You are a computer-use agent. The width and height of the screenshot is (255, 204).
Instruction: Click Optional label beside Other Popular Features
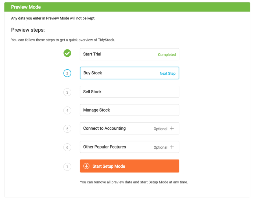[160, 147]
